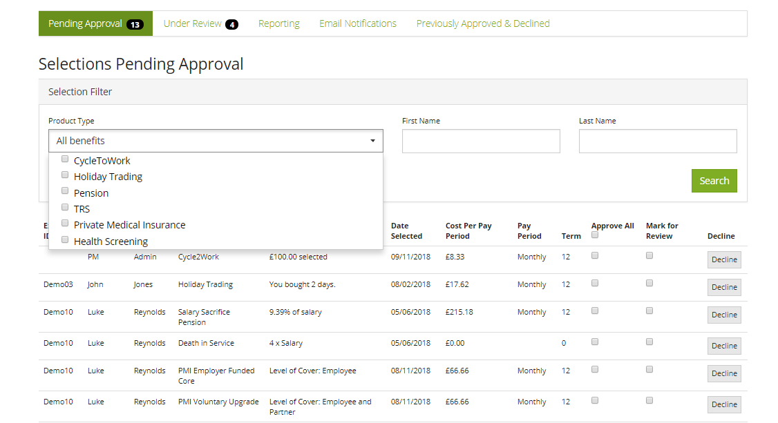
Task: Enable the Private Medical Insurance filter
Action: [x=64, y=222]
